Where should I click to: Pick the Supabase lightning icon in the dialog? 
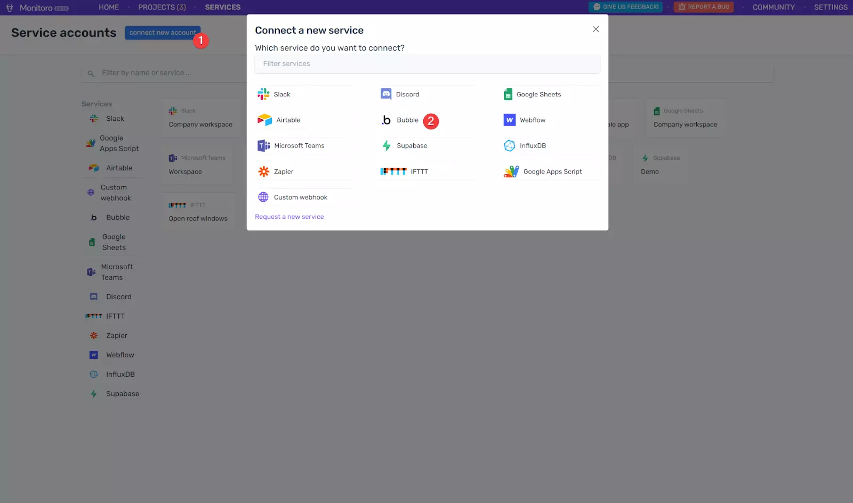point(387,145)
